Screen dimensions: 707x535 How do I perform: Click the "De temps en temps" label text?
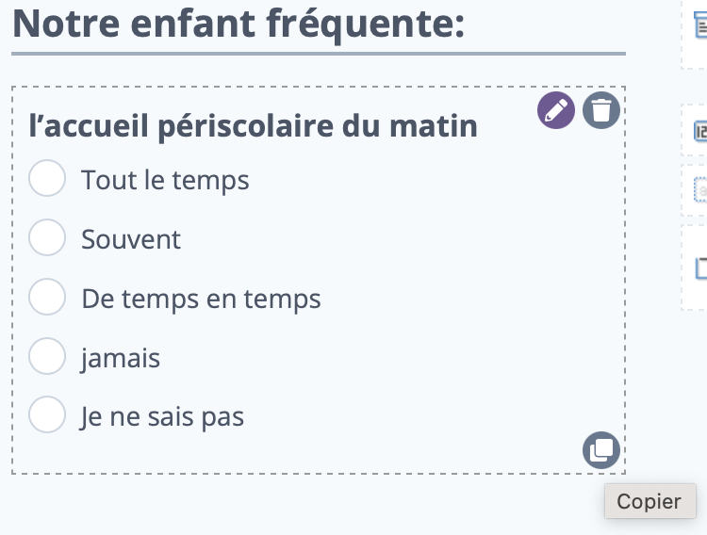[x=201, y=299]
